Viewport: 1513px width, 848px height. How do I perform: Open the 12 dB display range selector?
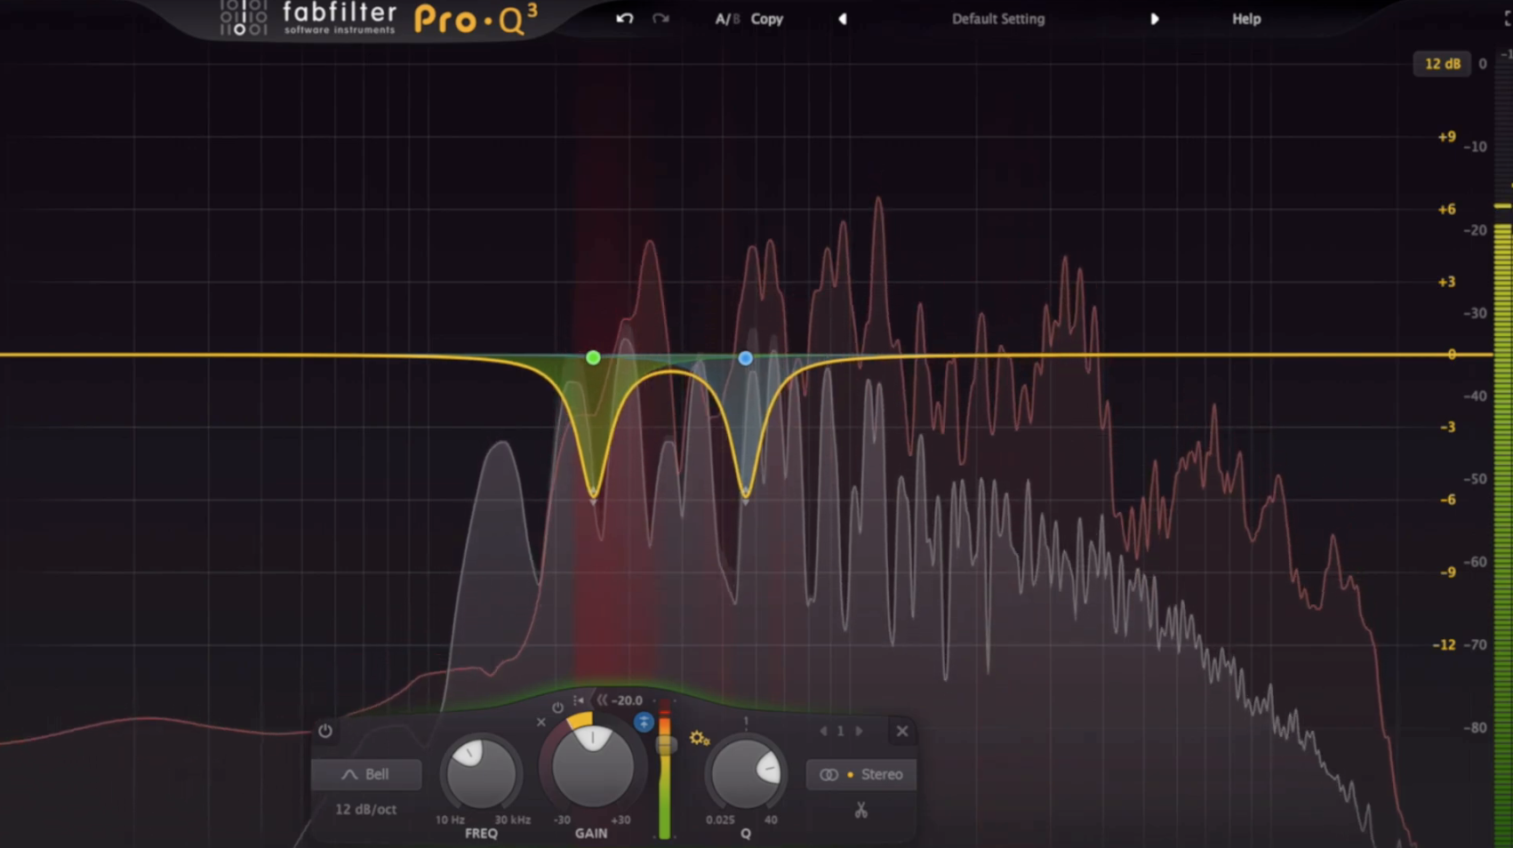tap(1442, 64)
